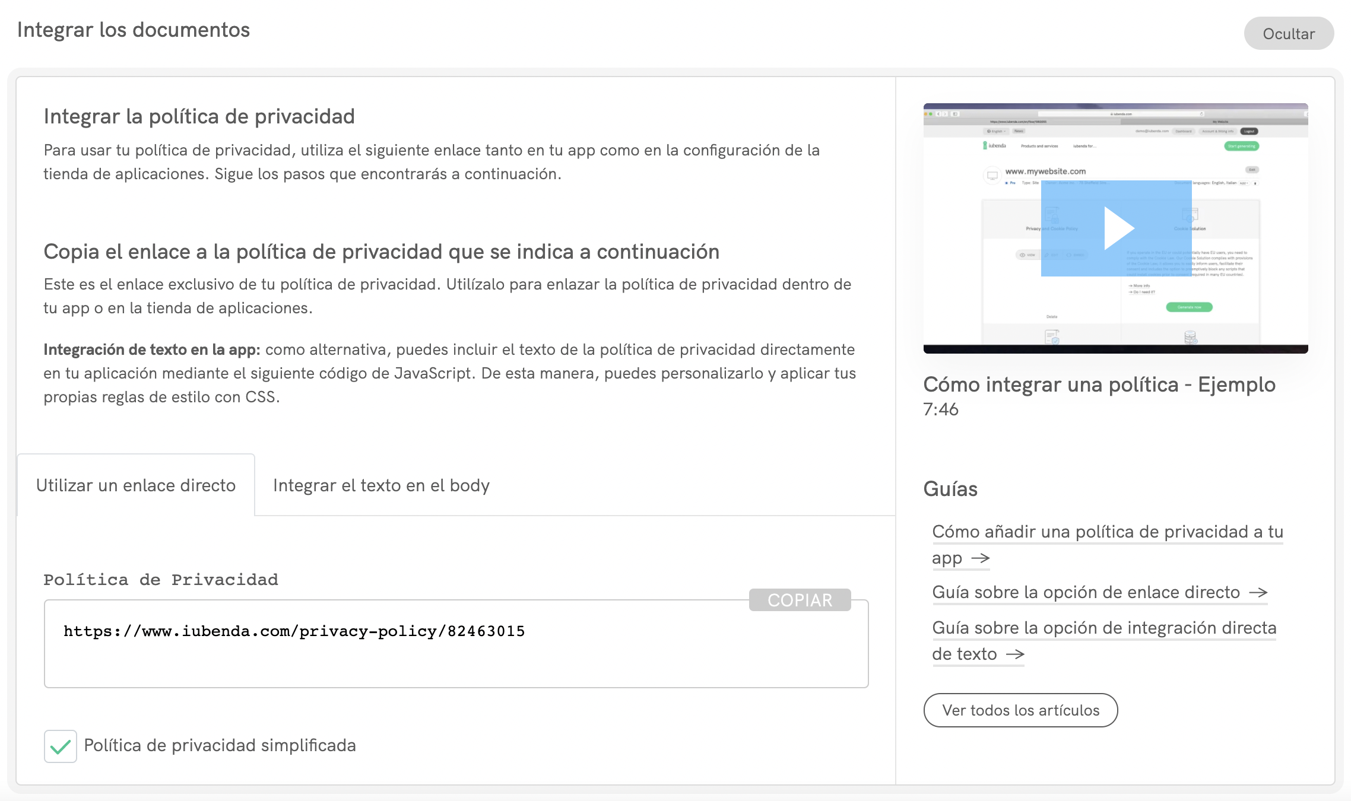The image size is (1351, 801).
Task: Click arrow icon after 'integración directa de texto'
Action: (1016, 654)
